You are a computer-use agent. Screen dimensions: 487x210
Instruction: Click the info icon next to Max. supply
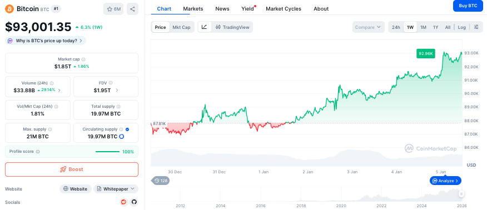[50, 129]
